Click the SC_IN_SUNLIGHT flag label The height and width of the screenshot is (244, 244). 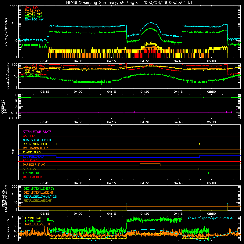point(35,144)
